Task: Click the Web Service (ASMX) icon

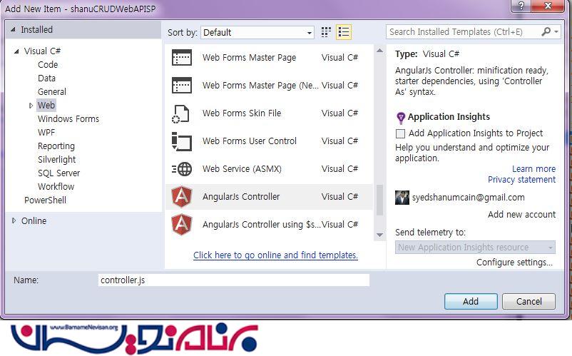Action: (x=182, y=169)
